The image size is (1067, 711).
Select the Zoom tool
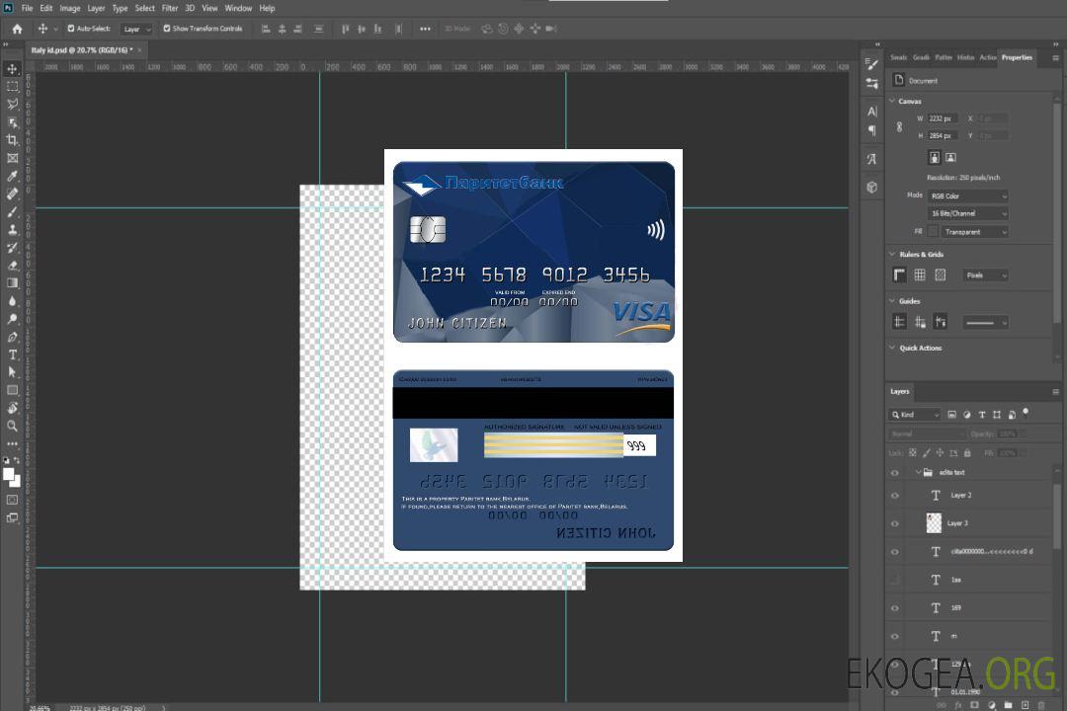coord(12,426)
